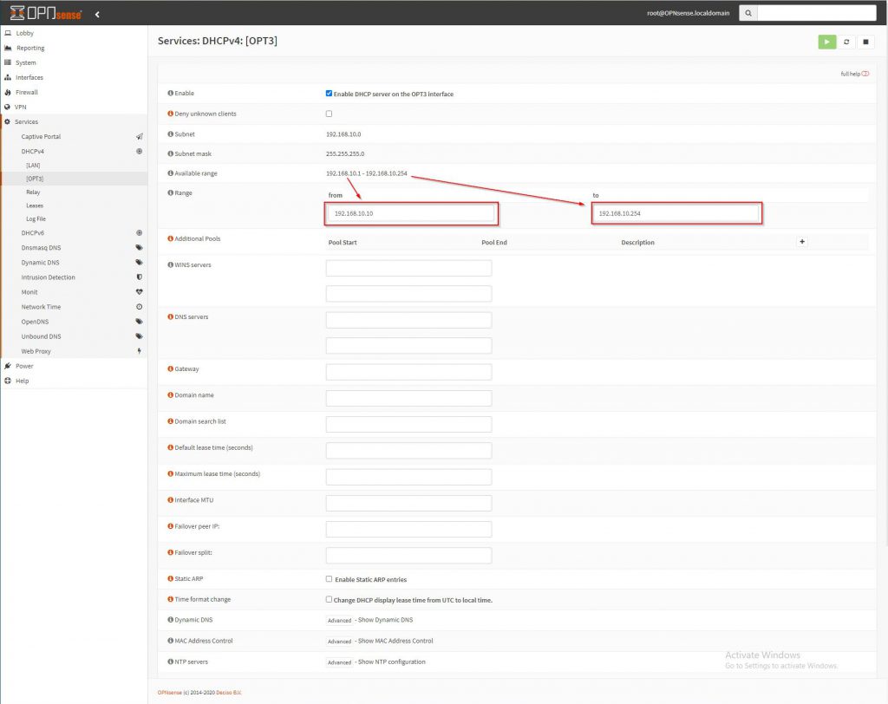Expand the Firewall menu in sidebar
This screenshot has height=704, width=888.
pos(27,92)
